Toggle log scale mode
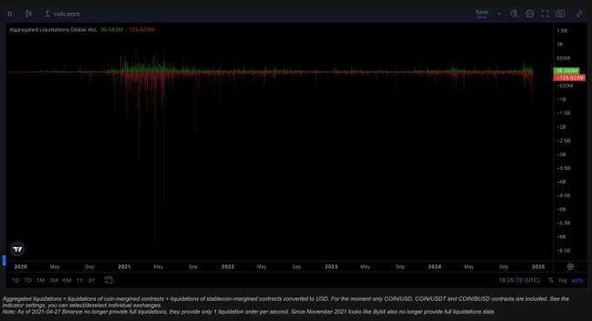Viewport: 592px width, 321px height. pos(562,280)
